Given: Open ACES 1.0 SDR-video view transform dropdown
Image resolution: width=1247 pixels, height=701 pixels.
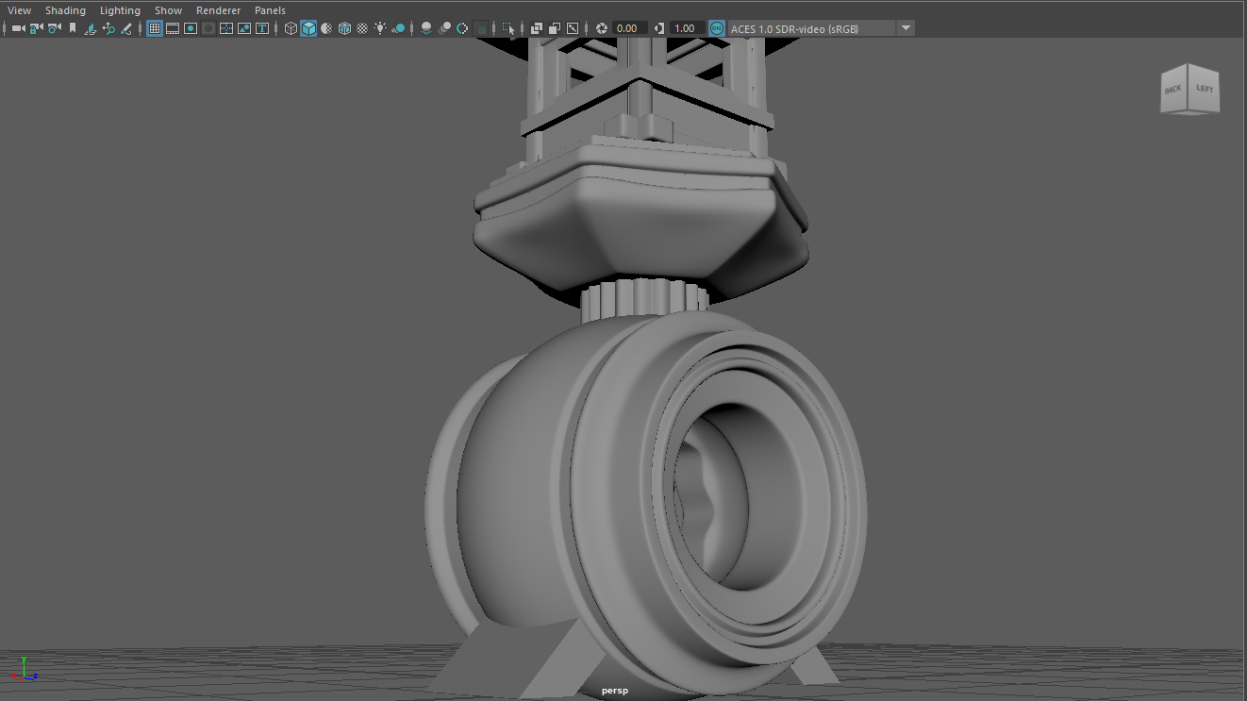Looking at the screenshot, I should click(x=906, y=28).
